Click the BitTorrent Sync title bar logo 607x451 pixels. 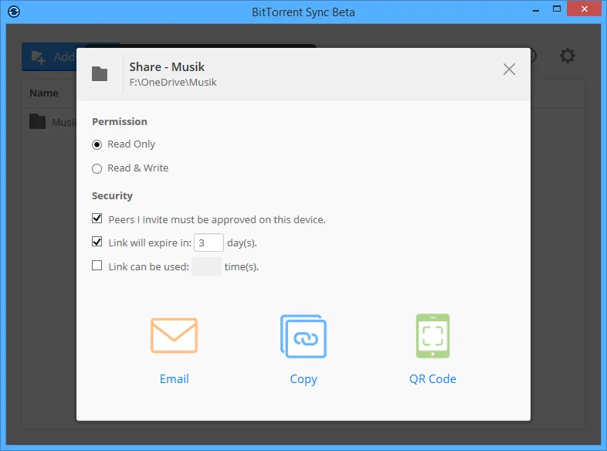pos(14,12)
